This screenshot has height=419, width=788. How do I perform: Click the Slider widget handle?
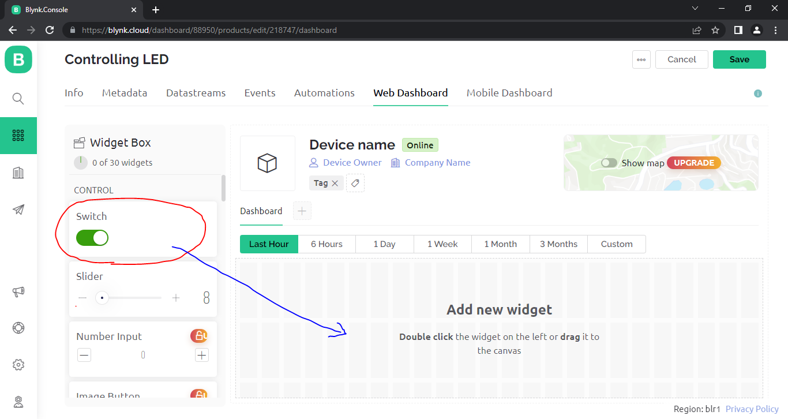coord(102,298)
